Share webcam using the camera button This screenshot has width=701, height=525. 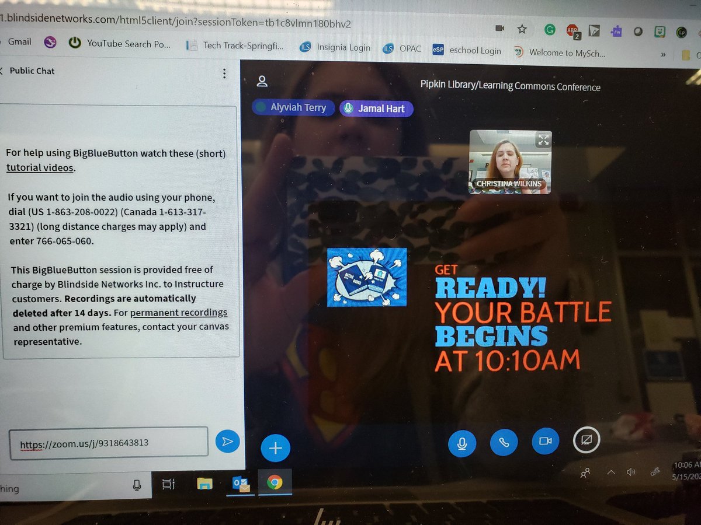546,442
